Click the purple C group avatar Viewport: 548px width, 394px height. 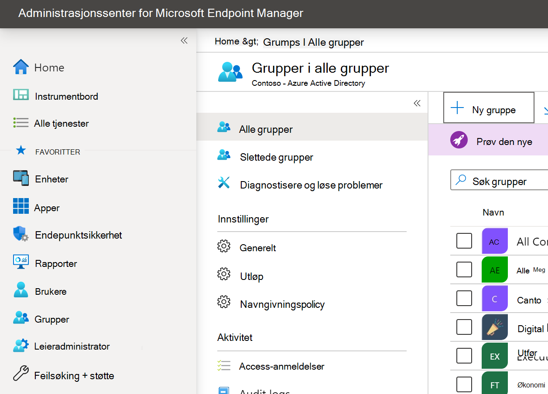tap(495, 298)
